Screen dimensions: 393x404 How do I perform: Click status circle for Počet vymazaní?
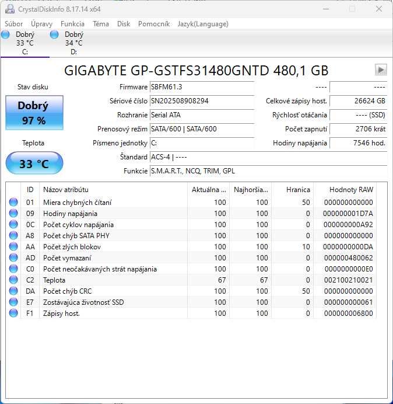click(x=13, y=257)
